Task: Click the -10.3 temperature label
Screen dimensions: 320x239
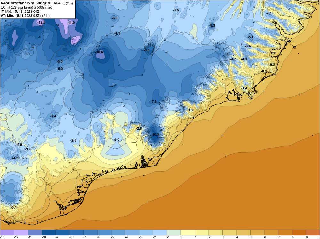Action: point(155,135)
